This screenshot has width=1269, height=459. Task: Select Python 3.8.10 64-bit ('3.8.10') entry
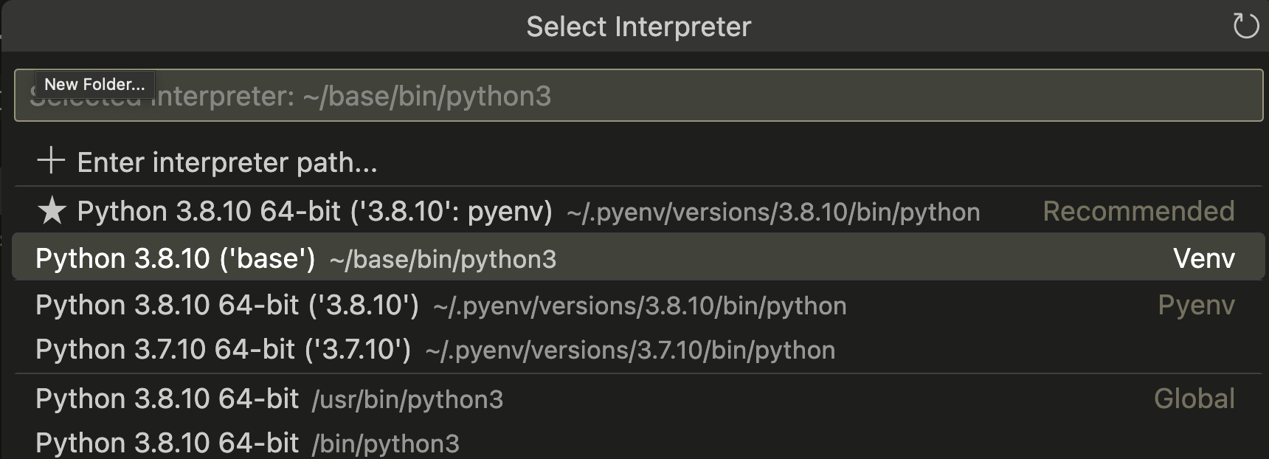coord(227,306)
